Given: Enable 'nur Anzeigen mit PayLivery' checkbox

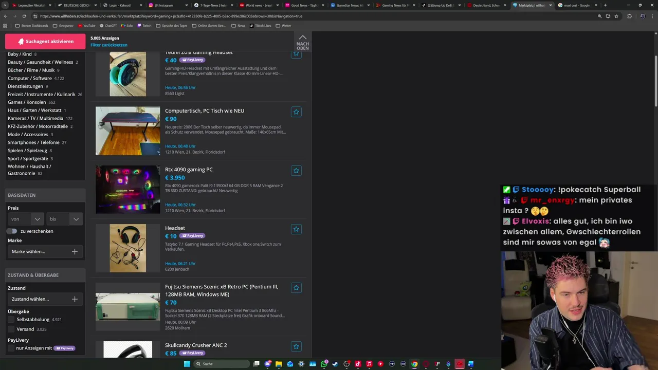Looking at the screenshot, I should pos(11,348).
